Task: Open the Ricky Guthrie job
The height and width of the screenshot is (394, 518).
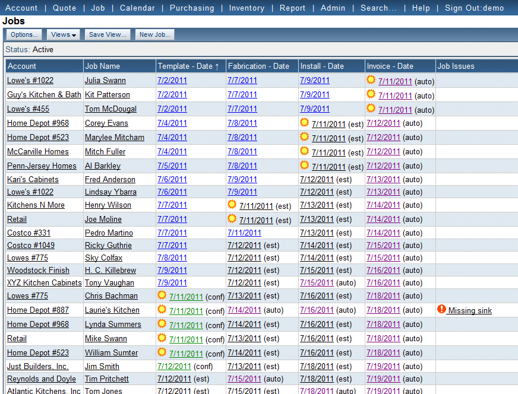Action: pos(108,246)
